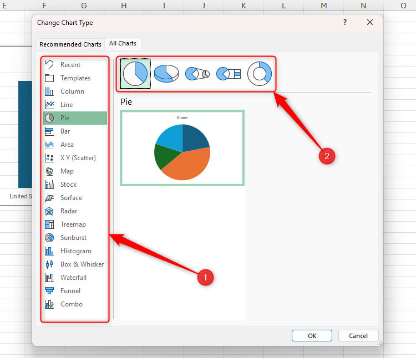Open the dialog help question mark
Viewport: 416px width, 358px height.
(x=344, y=23)
